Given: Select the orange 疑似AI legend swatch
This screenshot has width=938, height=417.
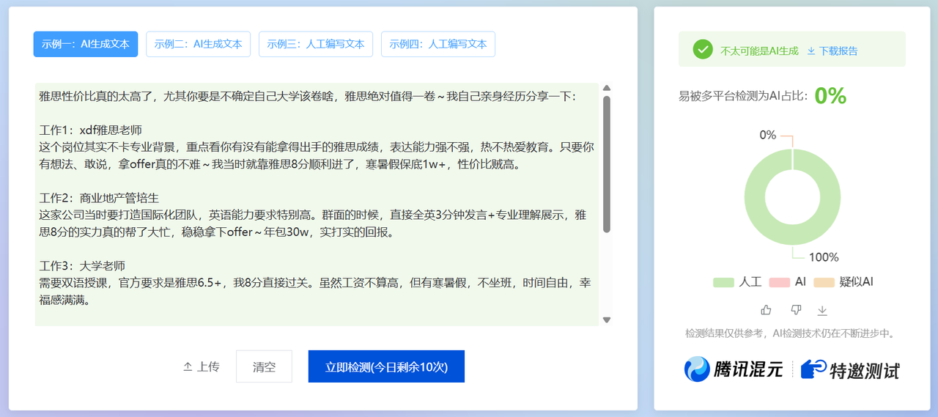Looking at the screenshot, I should pyautogui.click(x=824, y=282).
